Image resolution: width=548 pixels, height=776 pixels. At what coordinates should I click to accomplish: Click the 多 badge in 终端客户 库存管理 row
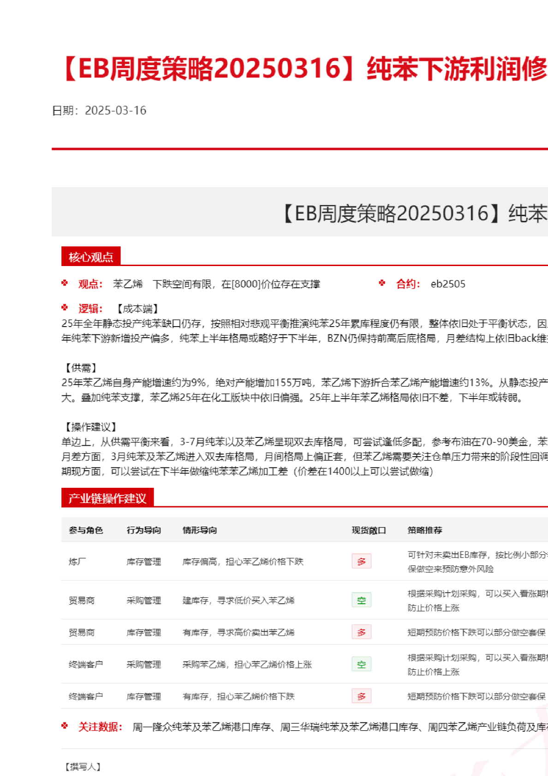(361, 696)
